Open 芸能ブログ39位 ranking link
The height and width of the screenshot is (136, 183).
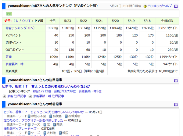click(65, 91)
